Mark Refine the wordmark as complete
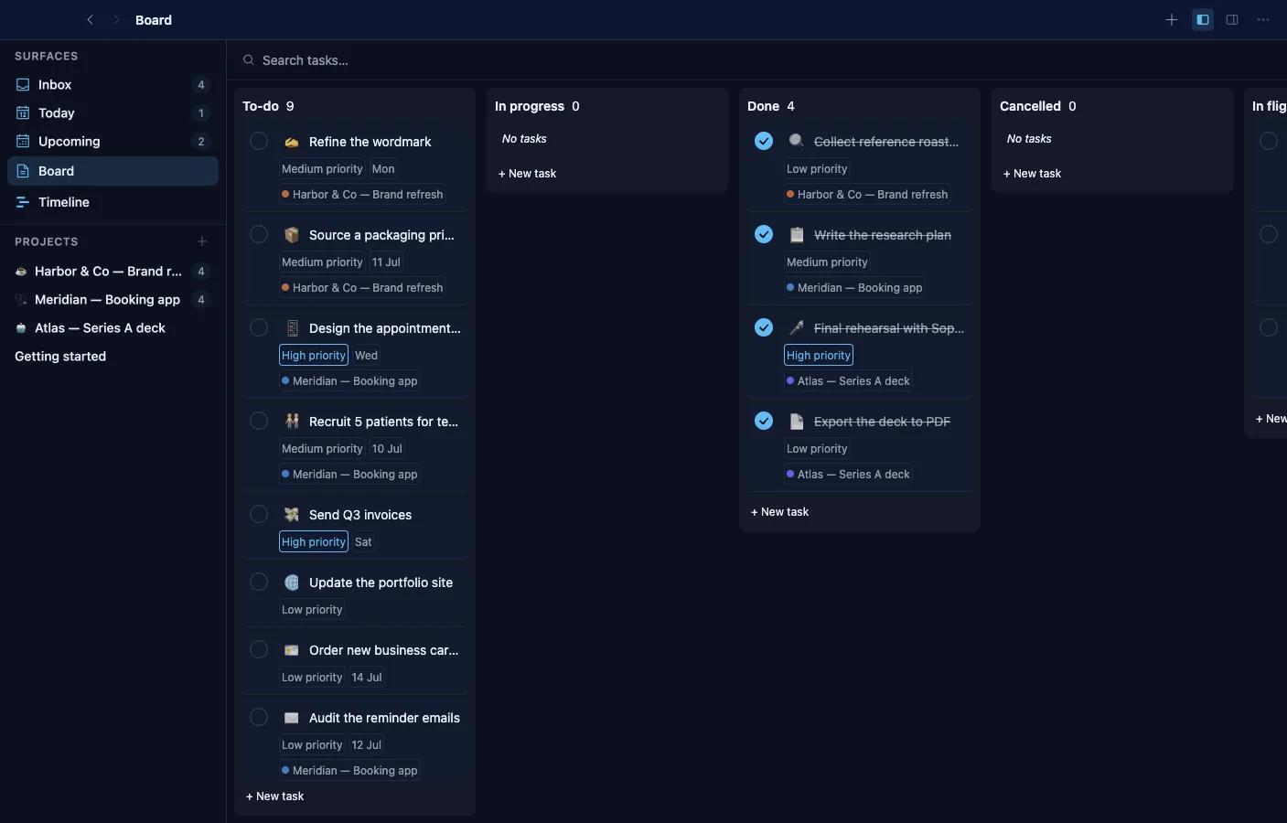1287x823 pixels. pyautogui.click(x=259, y=141)
